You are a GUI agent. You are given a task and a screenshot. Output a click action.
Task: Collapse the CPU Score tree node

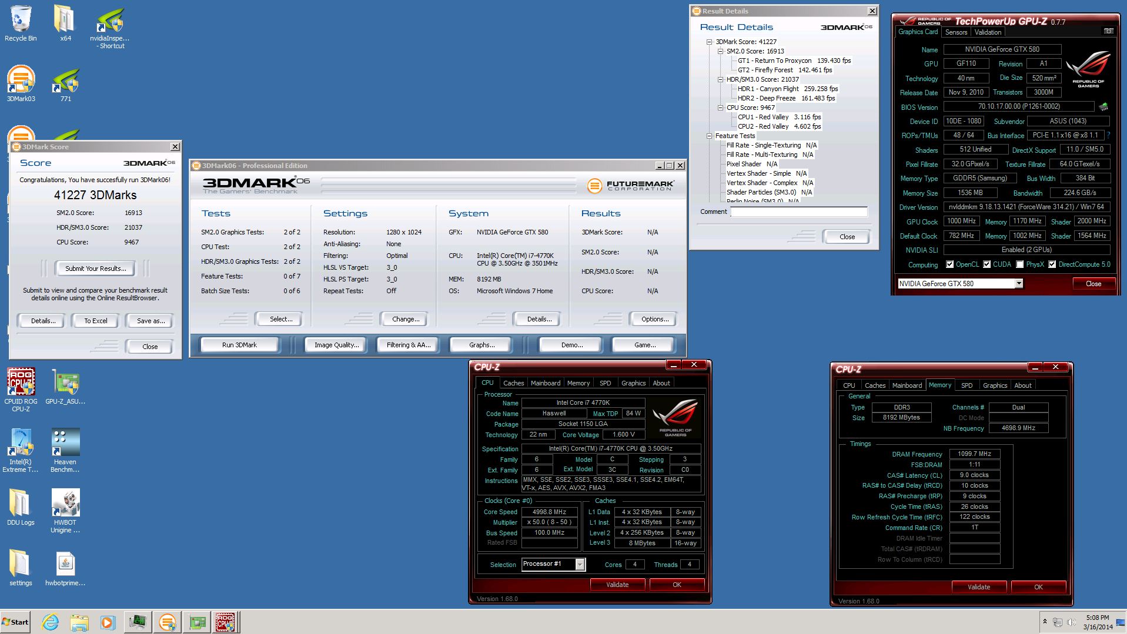pos(721,108)
